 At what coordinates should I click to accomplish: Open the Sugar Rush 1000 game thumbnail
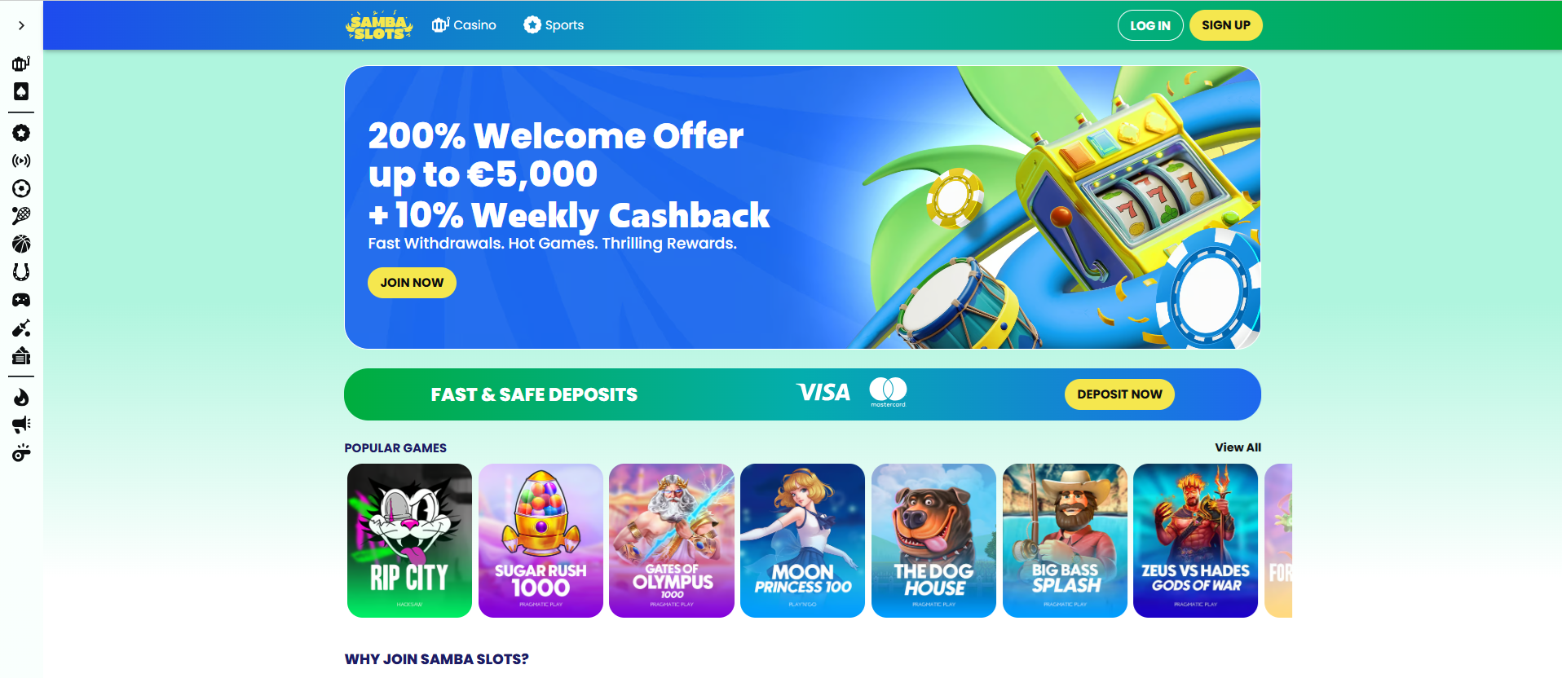(x=541, y=540)
